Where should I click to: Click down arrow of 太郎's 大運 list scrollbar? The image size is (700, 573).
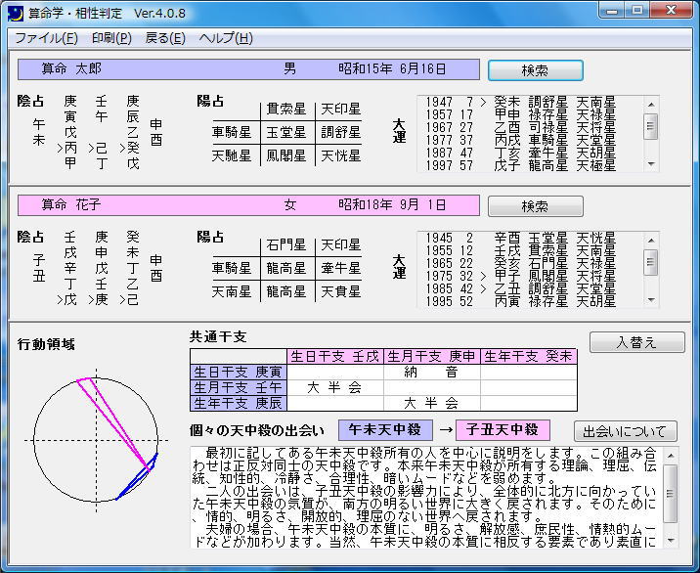(x=651, y=164)
